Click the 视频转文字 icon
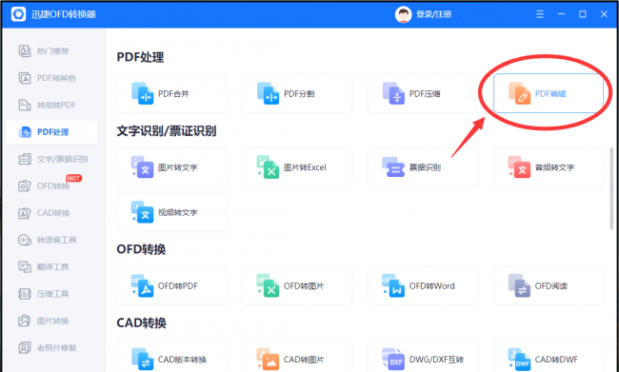The width and height of the screenshot is (619, 372). [142, 212]
